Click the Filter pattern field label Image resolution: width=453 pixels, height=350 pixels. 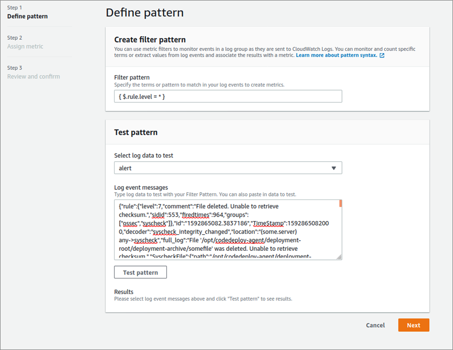132,78
